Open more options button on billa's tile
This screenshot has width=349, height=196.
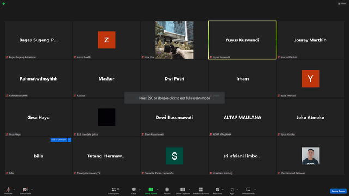(x=69, y=140)
